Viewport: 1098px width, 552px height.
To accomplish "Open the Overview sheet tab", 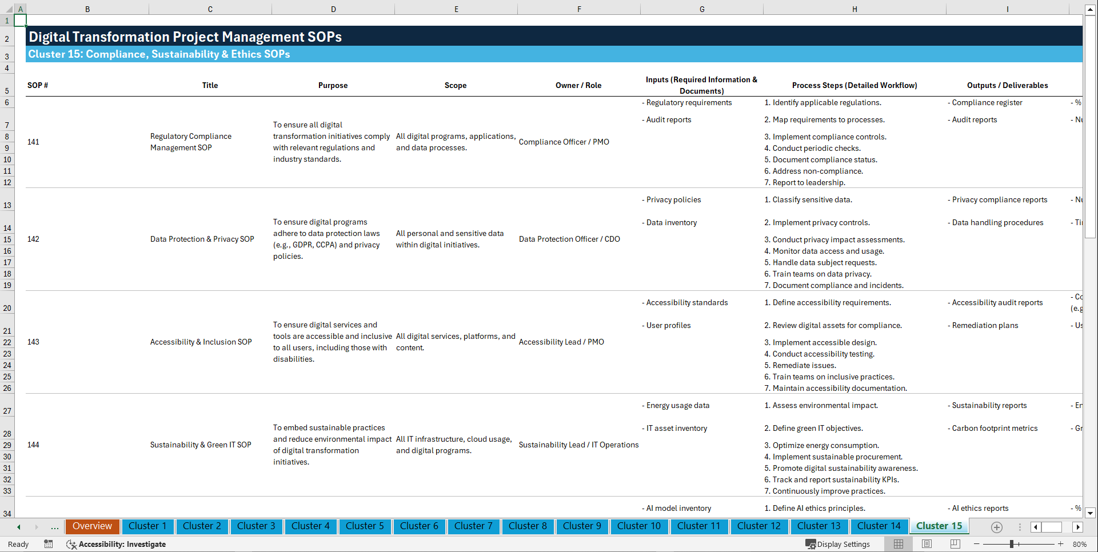I will click(92, 526).
